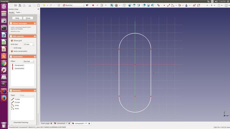Click the Print toolbar icon
The width and height of the screenshot is (230, 129).
24,5
